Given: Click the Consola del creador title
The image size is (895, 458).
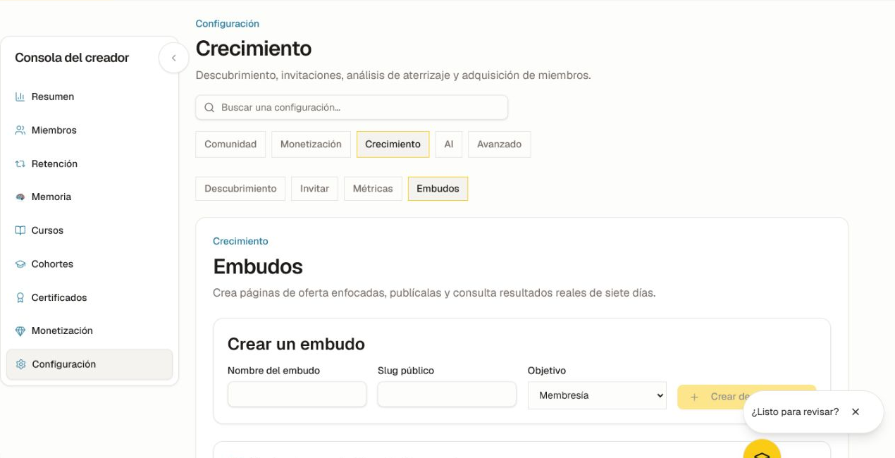Looking at the screenshot, I should 72,58.
